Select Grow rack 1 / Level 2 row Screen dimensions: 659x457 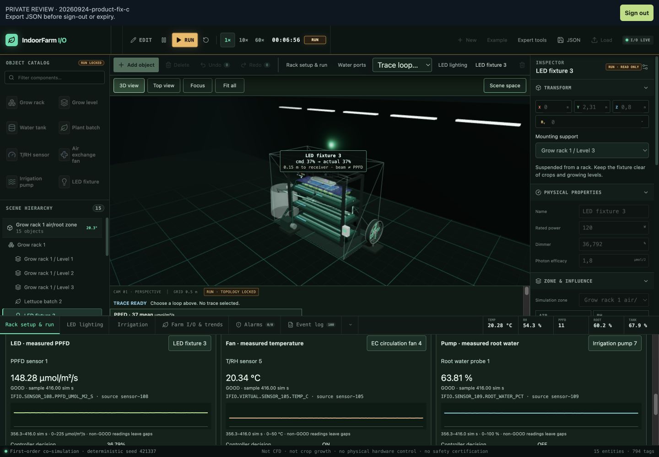click(52, 273)
